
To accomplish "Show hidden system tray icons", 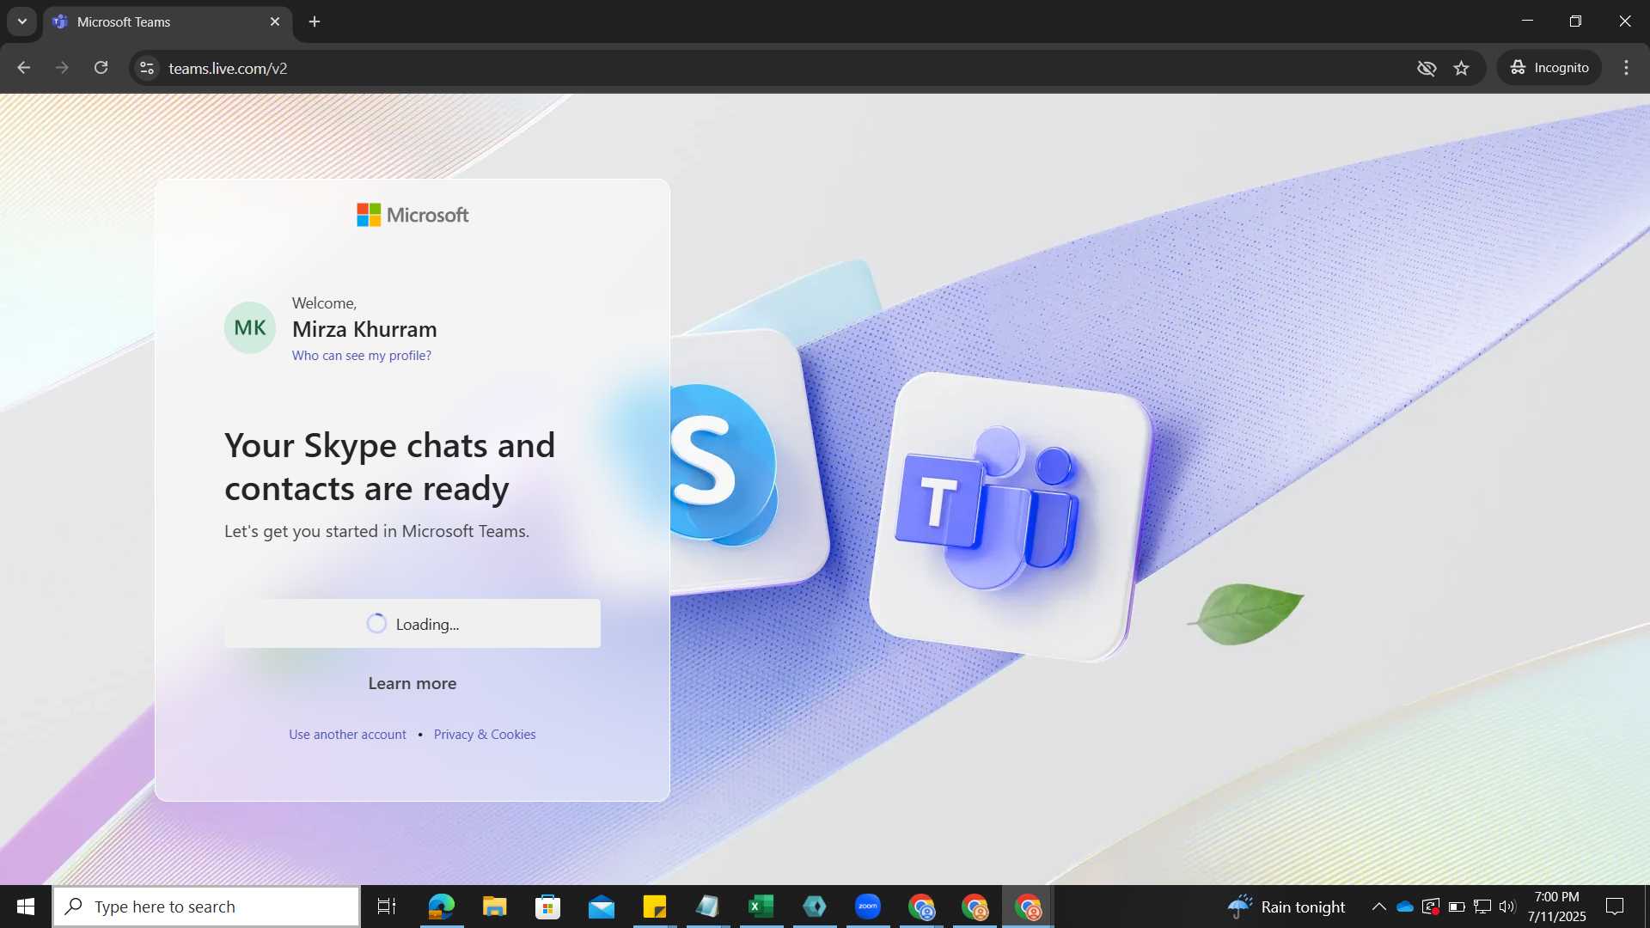I will coord(1378,907).
